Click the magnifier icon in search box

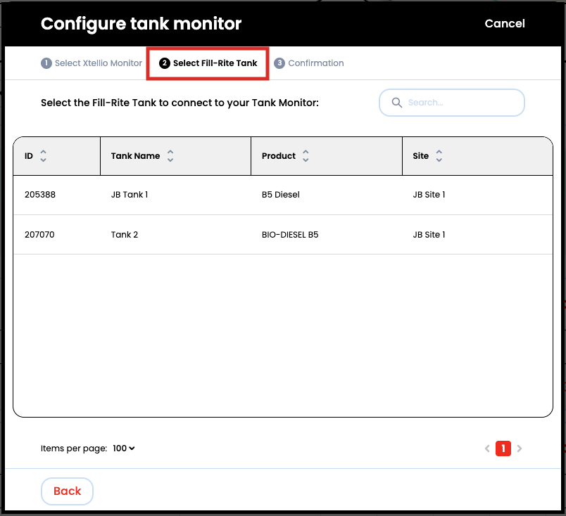click(396, 103)
